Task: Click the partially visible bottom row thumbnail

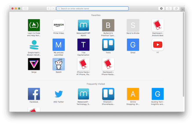Action: (x=34, y=110)
